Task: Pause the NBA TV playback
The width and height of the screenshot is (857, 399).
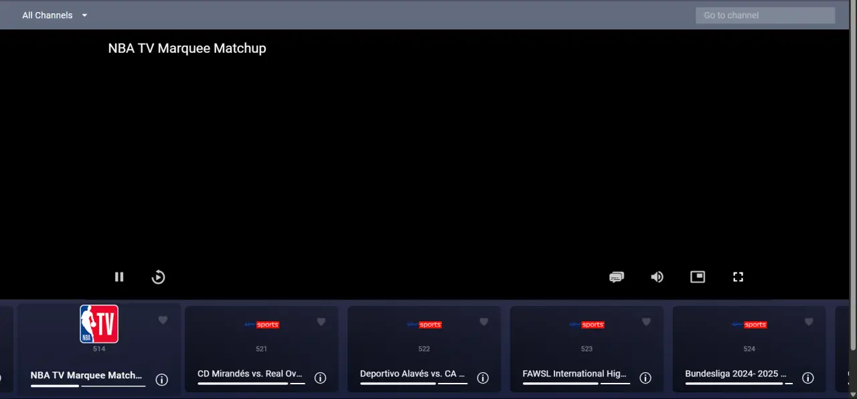Action: coord(119,276)
